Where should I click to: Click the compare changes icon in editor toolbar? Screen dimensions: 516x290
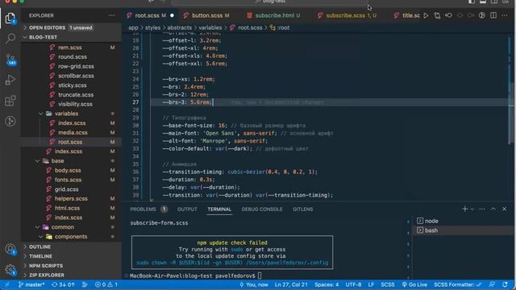(x=437, y=15)
